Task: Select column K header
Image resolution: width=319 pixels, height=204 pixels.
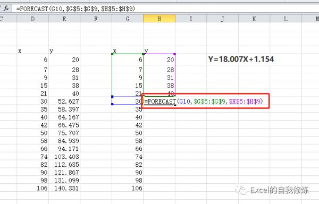Action: (254, 19)
